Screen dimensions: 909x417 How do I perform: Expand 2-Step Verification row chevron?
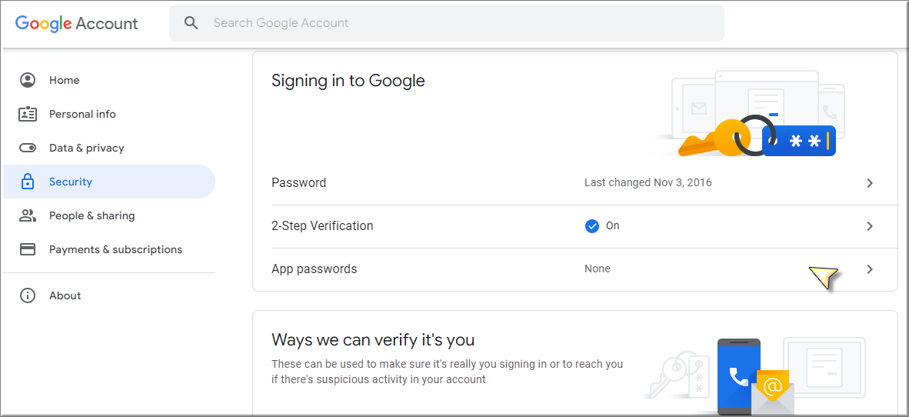pyautogui.click(x=869, y=226)
